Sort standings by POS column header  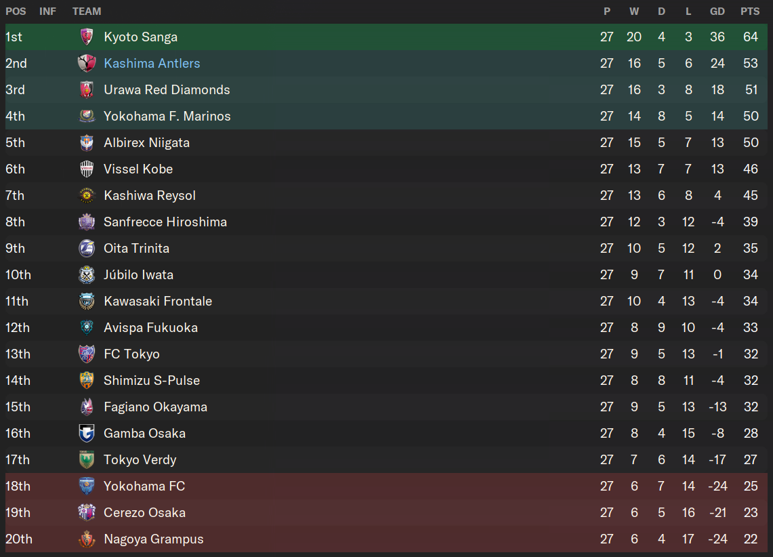(16, 12)
